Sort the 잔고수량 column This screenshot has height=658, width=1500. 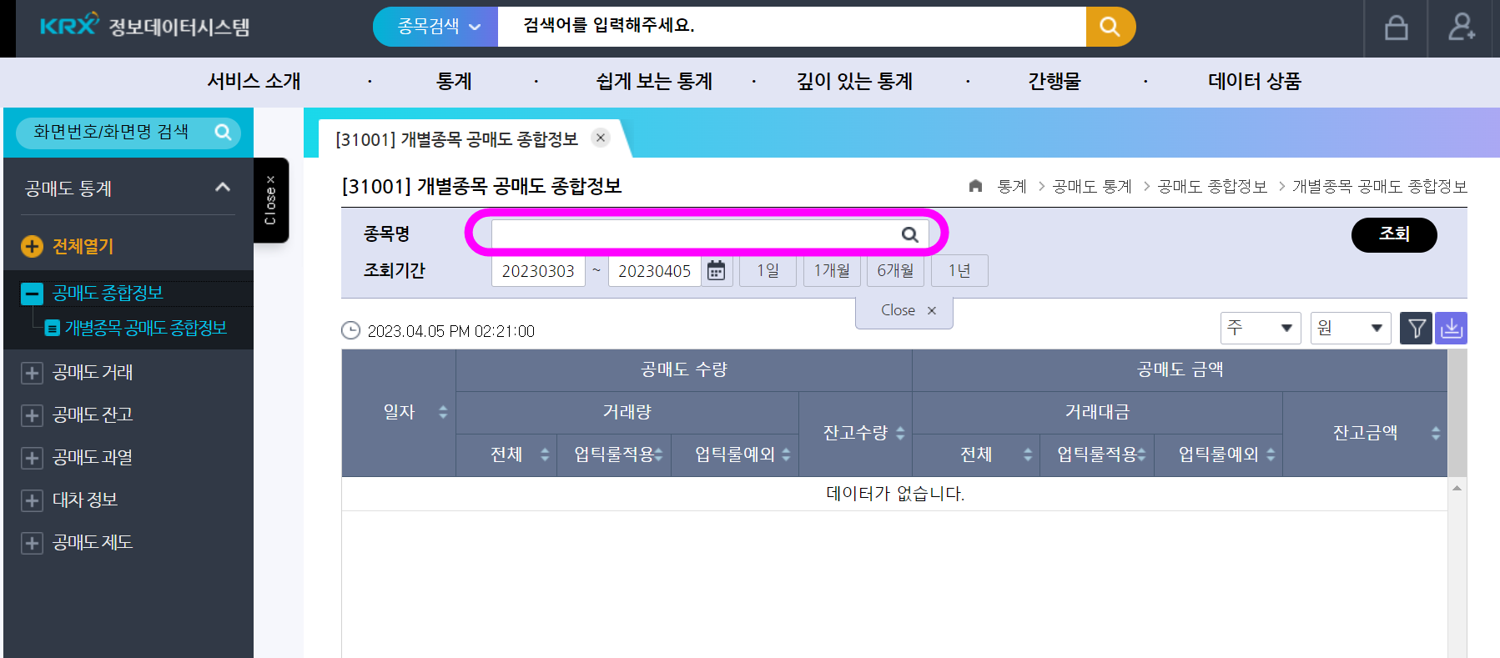click(x=900, y=434)
